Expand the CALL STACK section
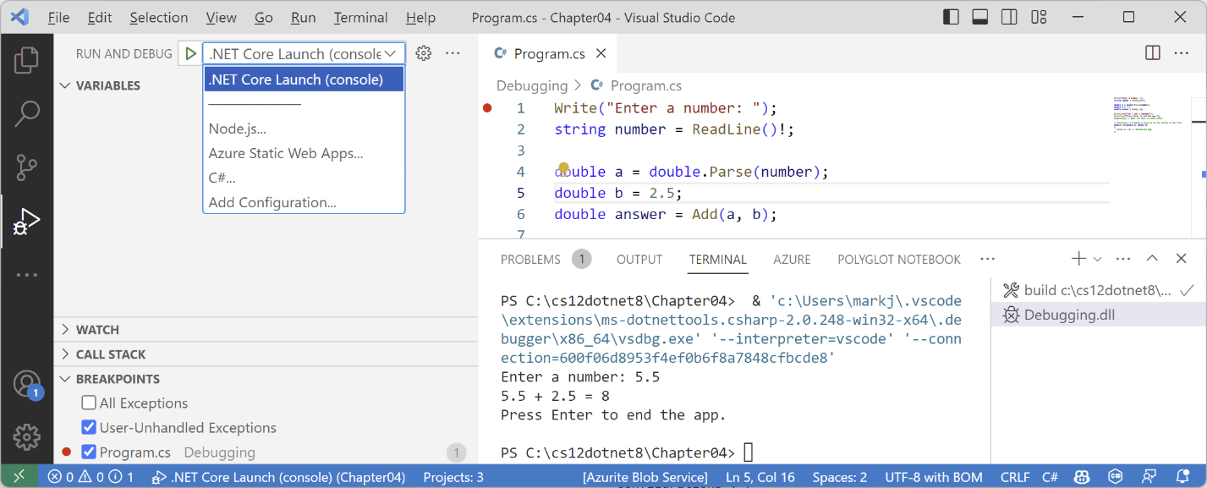This screenshot has width=1207, height=488. (111, 354)
